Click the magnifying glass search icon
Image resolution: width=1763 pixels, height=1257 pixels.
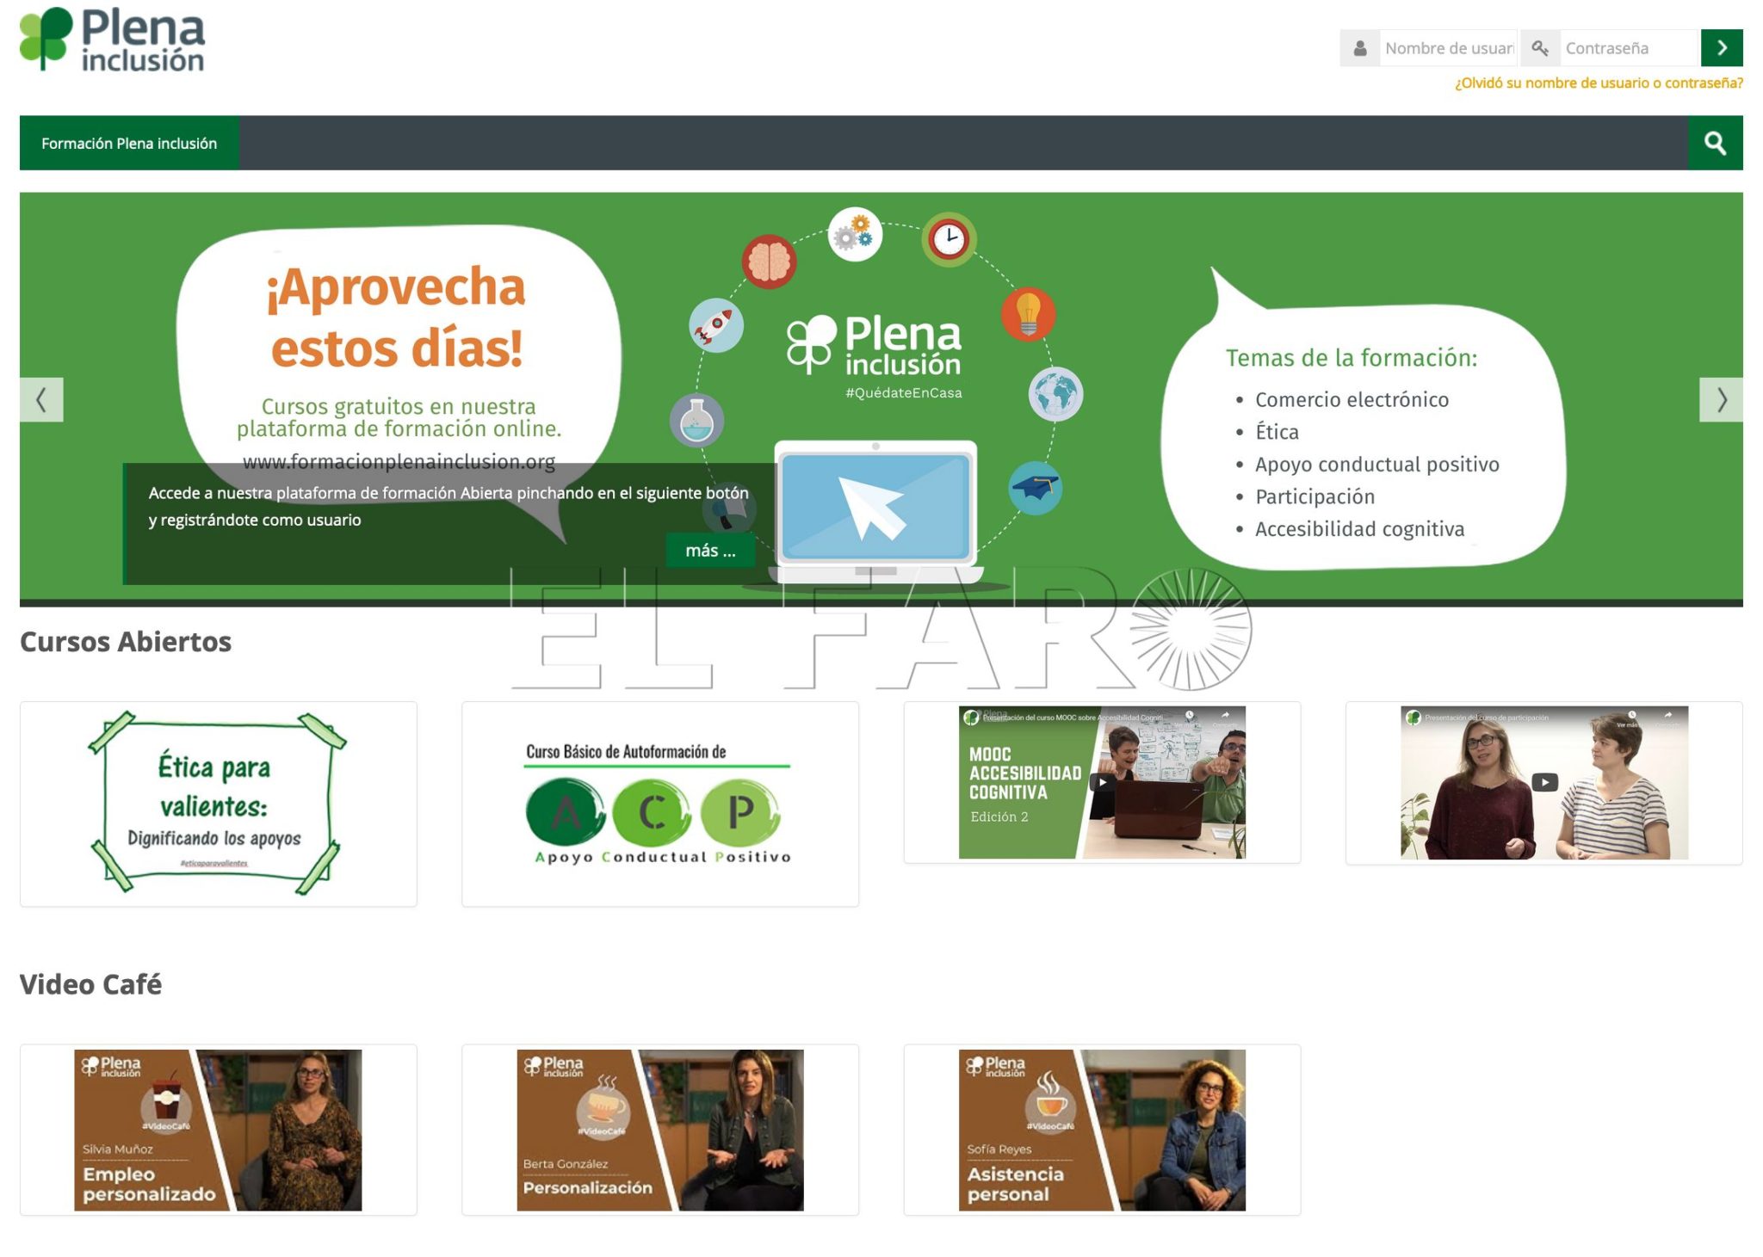point(1715,143)
